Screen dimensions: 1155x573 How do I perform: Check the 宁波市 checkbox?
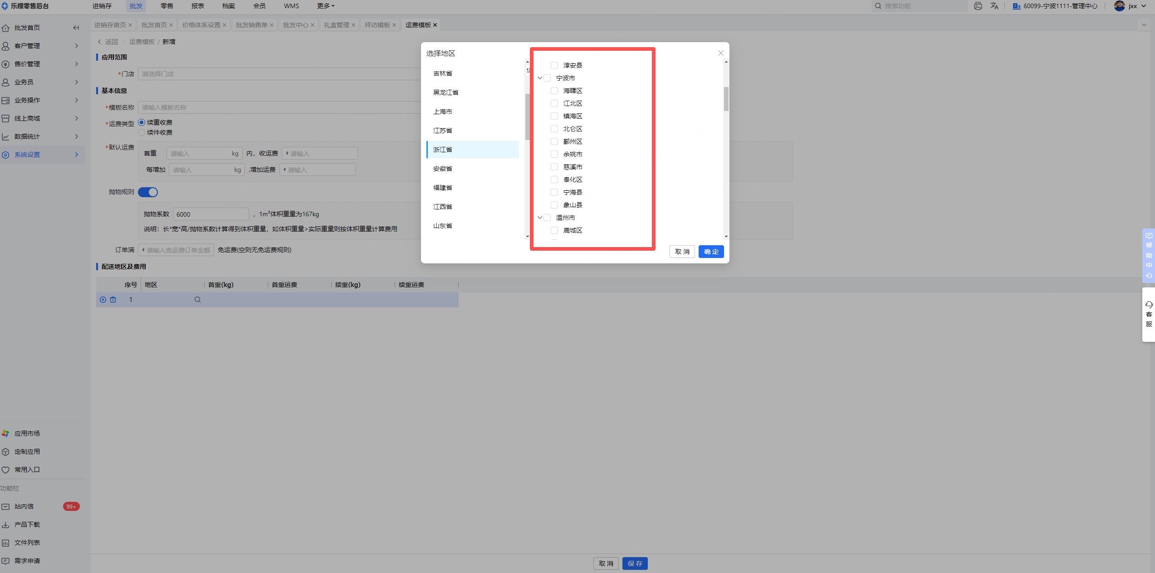(x=547, y=78)
